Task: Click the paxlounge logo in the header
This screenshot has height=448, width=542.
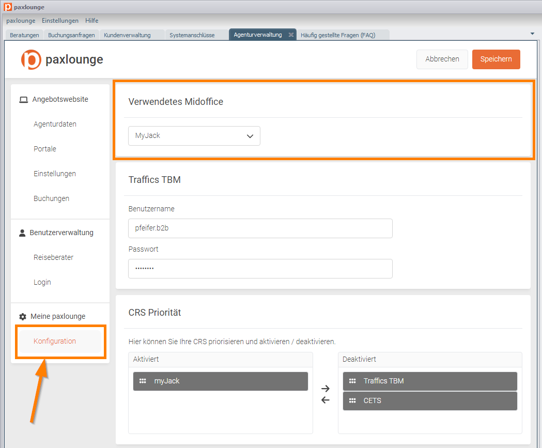Action: pyautogui.click(x=62, y=59)
